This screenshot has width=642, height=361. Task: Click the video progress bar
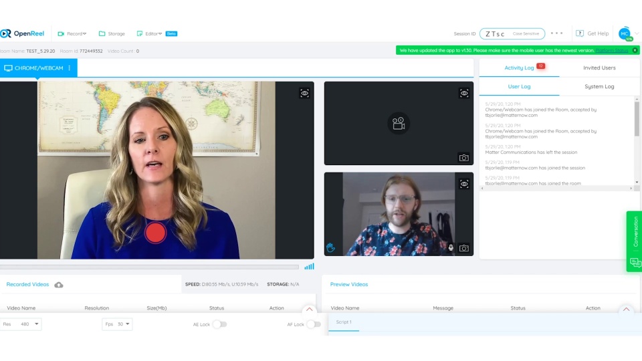149,267
